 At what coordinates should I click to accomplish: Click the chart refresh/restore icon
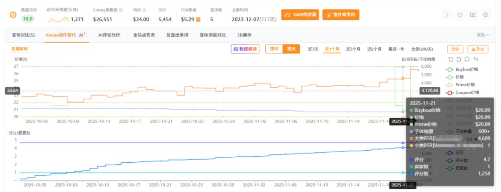[467, 59]
